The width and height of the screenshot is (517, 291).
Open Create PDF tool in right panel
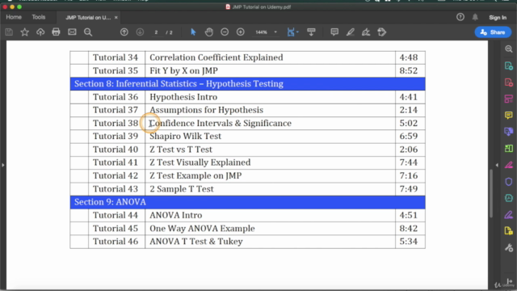[x=509, y=82]
